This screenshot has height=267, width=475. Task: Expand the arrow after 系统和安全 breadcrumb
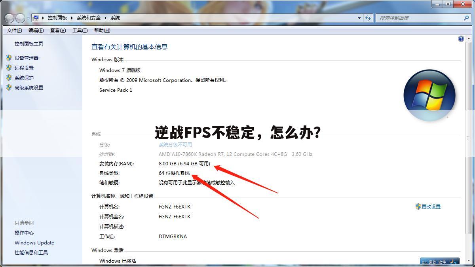pyautogui.click(x=106, y=18)
